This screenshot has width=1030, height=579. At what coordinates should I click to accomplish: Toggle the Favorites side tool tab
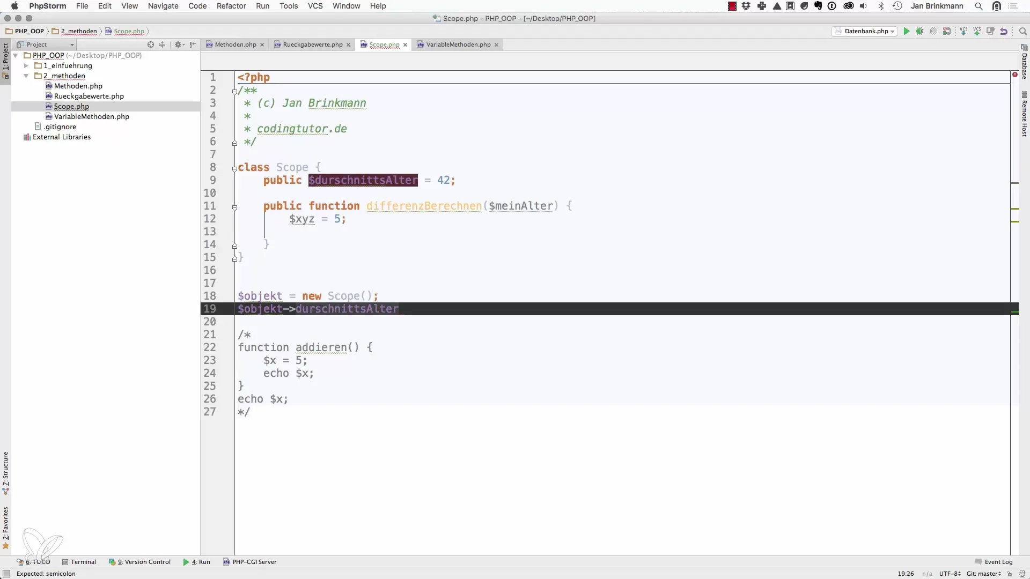point(6,528)
